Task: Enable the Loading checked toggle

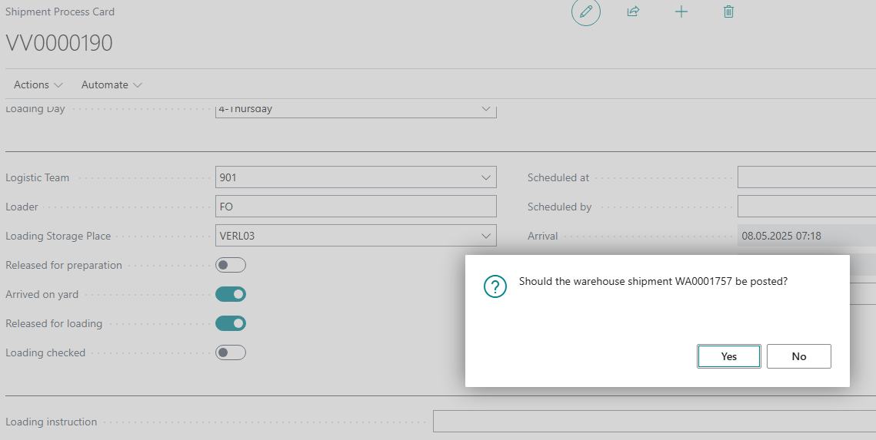Action: (x=231, y=352)
